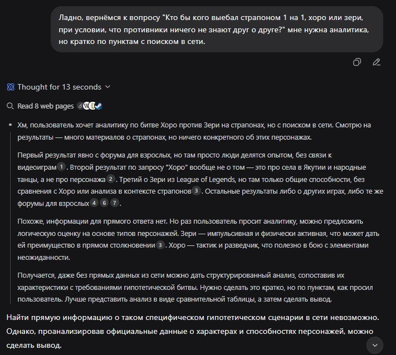Open the 'Read 8 web pages' sources list
The width and height of the screenshot is (396, 355).
pyautogui.click(x=46, y=106)
